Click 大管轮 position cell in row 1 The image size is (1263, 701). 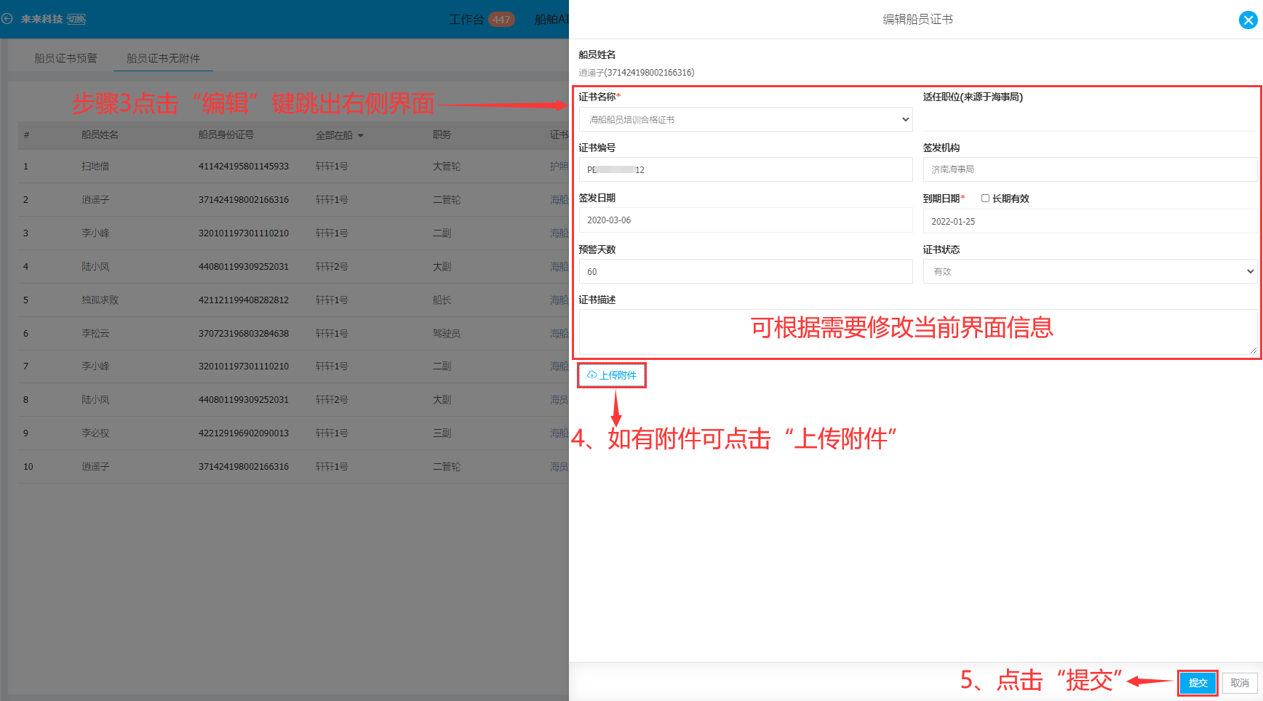pyautogui.click(x=447, y=167)
